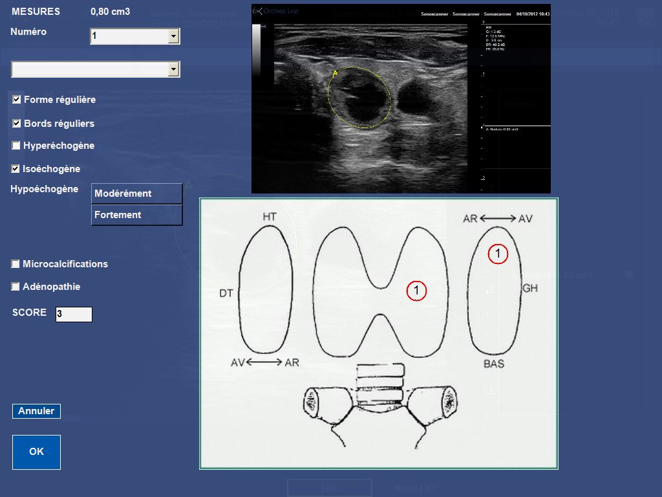
Task: Enable the Hyperéchogène checkbox
Action: [16, 146]
